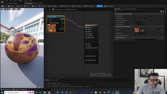This screenshot has height=94, width=167.
Task: Click the M_dragon breadcrumb
Action: pyautogui.click(x=59, y=9)
